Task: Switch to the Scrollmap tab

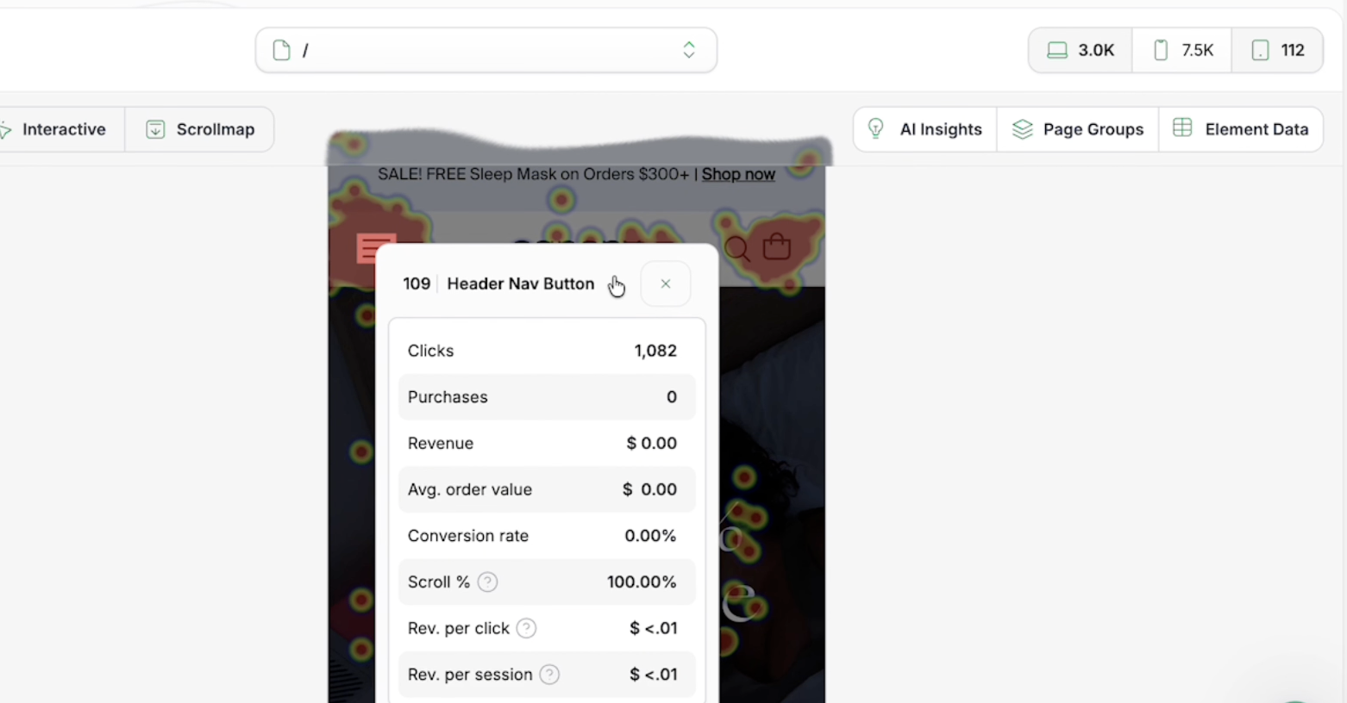Action: (215, 128)
